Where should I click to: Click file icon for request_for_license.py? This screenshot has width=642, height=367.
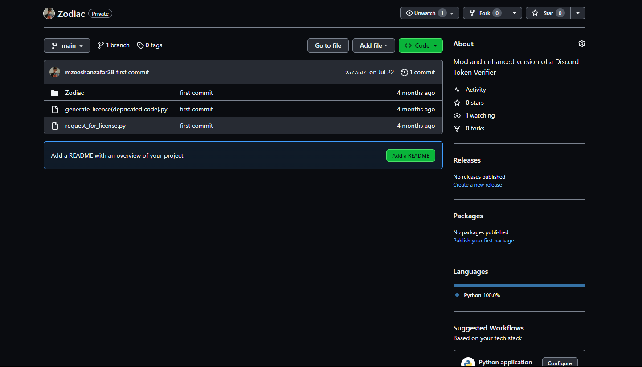point(55,126)
